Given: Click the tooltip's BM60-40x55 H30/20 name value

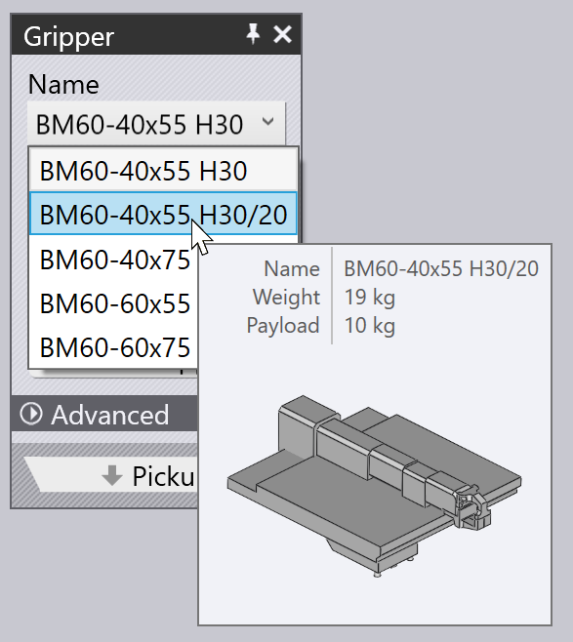Looking at the screenshot, I should pyautogui.click(x=440, y=269).
